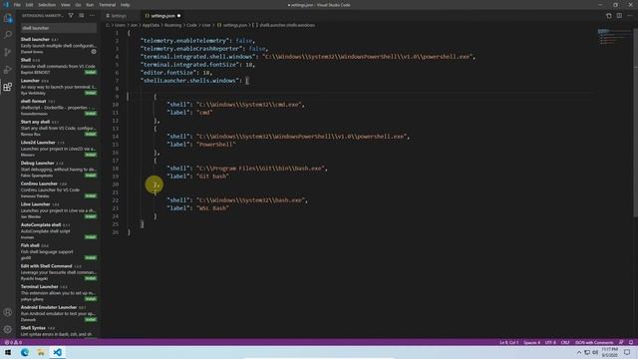The image size is (638, 359).
Task: Open the Help menu
Action: (x=126, y=5)
